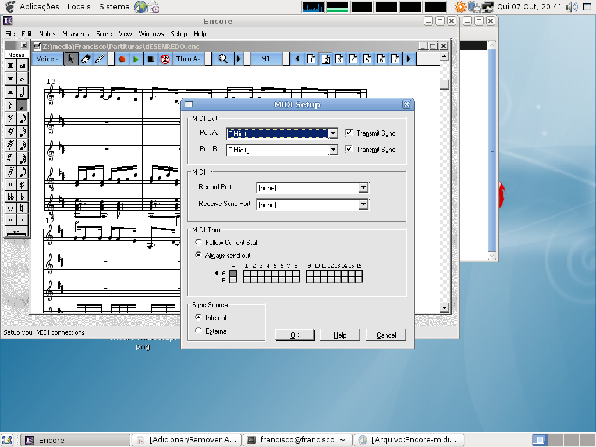The height and width of the screenshot is (447, 596).
Task: Select the Eraser tool in toolbar
Action: (86, 59)
